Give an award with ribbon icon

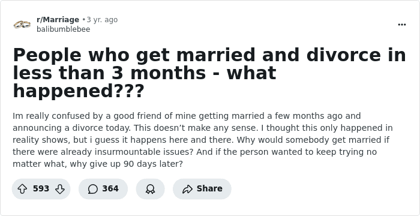pos(150,189)
